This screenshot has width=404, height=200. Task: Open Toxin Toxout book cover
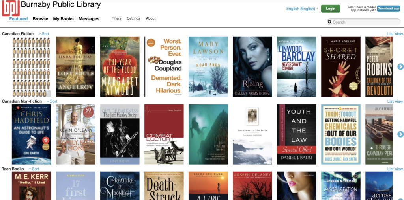pyautogui.click(x=340, y=134)
